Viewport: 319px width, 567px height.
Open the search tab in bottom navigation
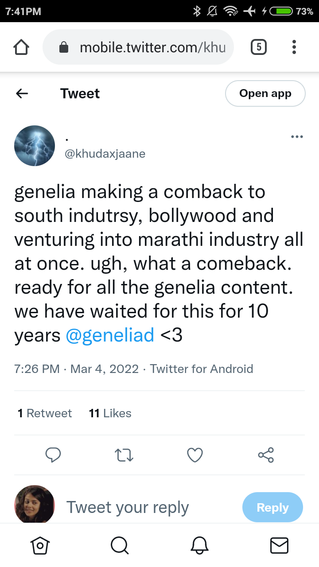click(120, 546)
